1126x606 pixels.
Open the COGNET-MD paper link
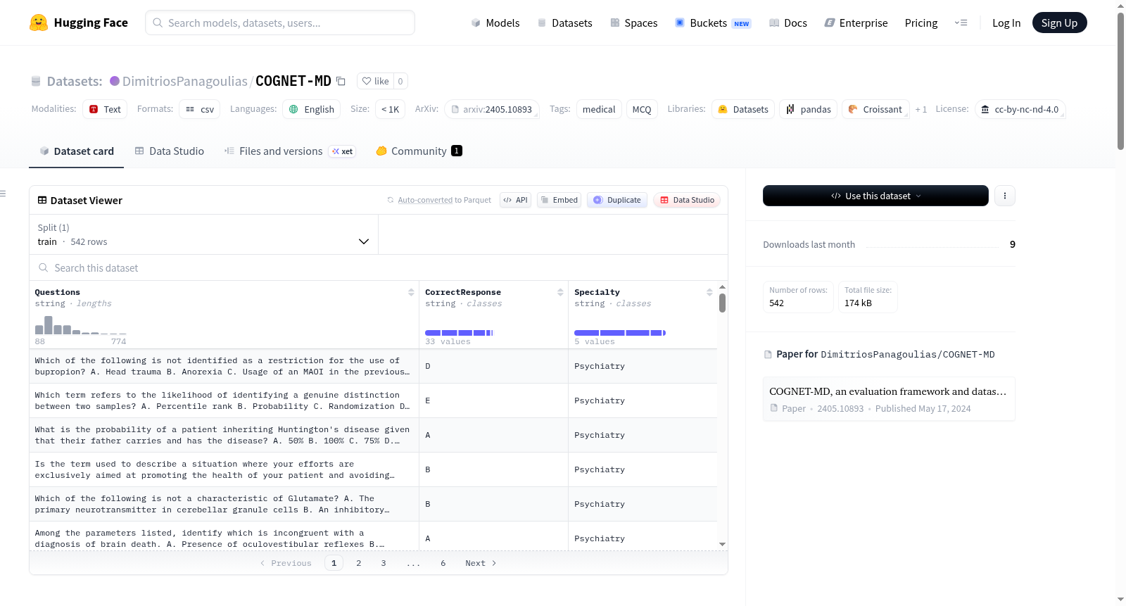click(x=888, y=399)
